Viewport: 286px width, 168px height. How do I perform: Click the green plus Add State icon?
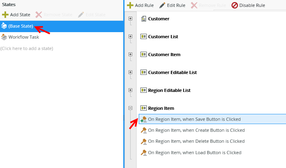[x=5, y=15]
